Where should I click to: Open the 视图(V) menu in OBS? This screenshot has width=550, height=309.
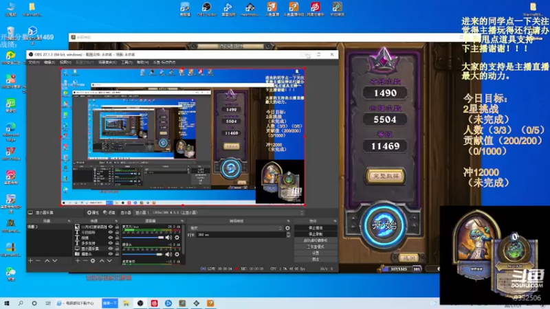[65, 62]
